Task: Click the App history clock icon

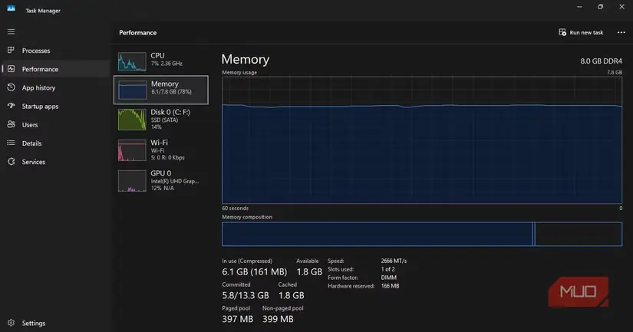Action: (11, 87)
